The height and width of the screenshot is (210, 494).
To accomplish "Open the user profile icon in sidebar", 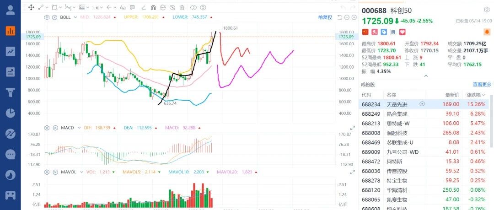I will tap(11, 10).
